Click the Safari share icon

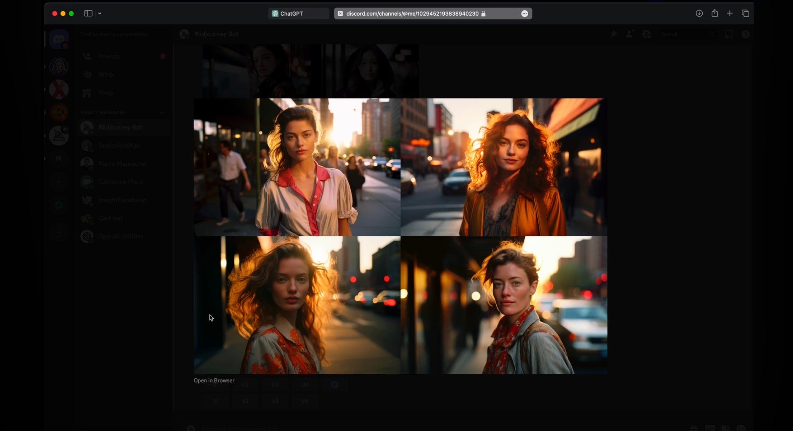[714, 13]
